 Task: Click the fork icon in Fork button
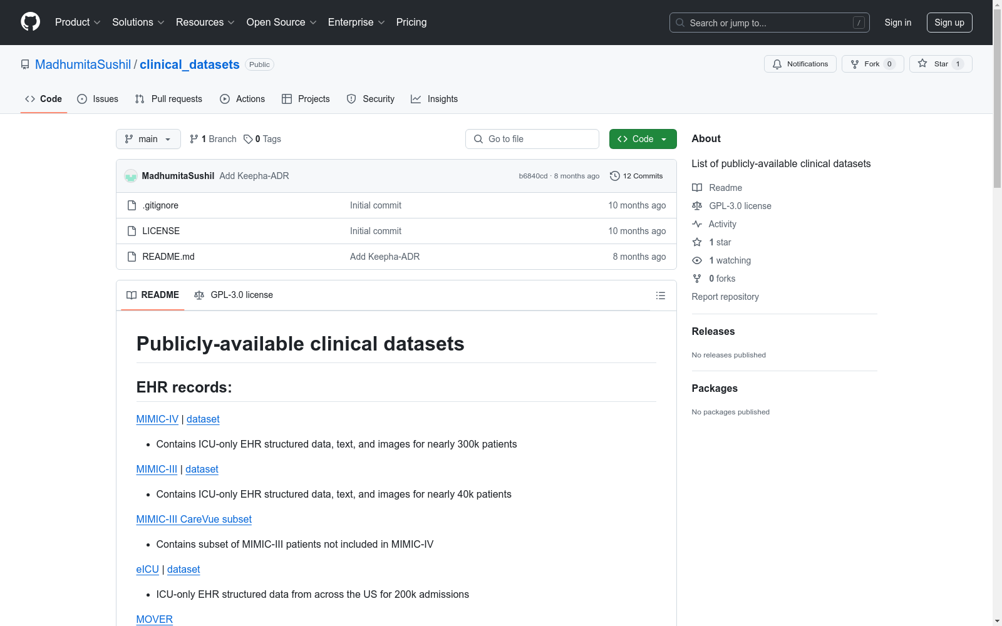tap(855, 64)
